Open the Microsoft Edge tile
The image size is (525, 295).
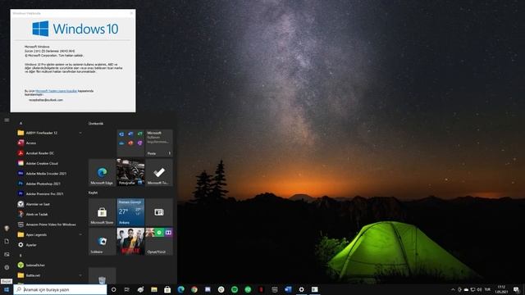coord(102,173)
